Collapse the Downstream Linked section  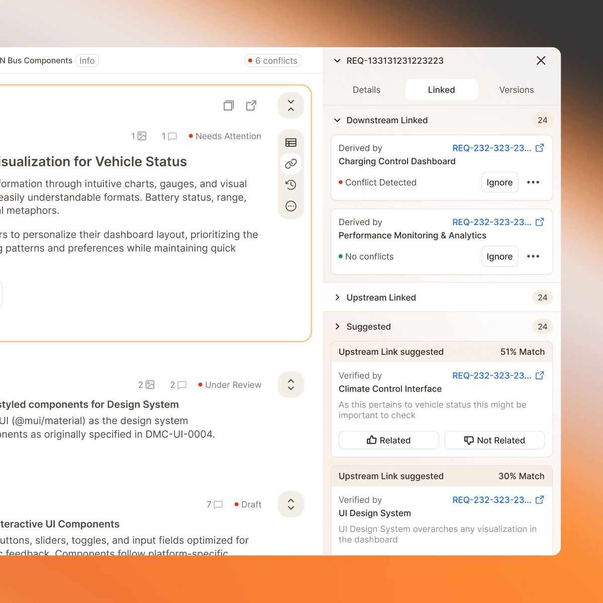click(337, 120)
